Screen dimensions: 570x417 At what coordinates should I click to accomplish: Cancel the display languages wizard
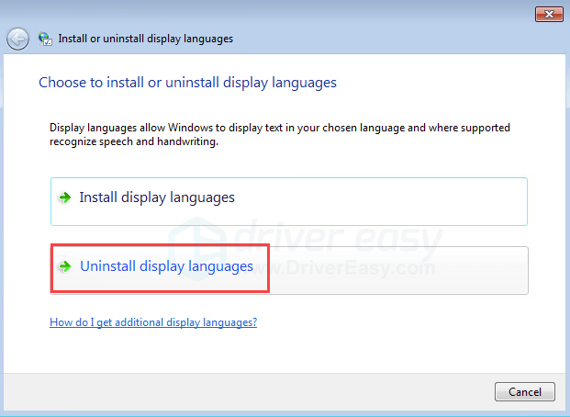tap(524, 392)
